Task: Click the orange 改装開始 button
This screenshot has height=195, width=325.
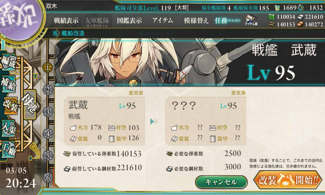Action: pyautogui.click(x=288, y=180)
